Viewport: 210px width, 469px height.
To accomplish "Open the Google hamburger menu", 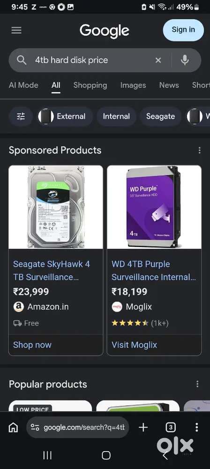I will [x=16, y=30].
